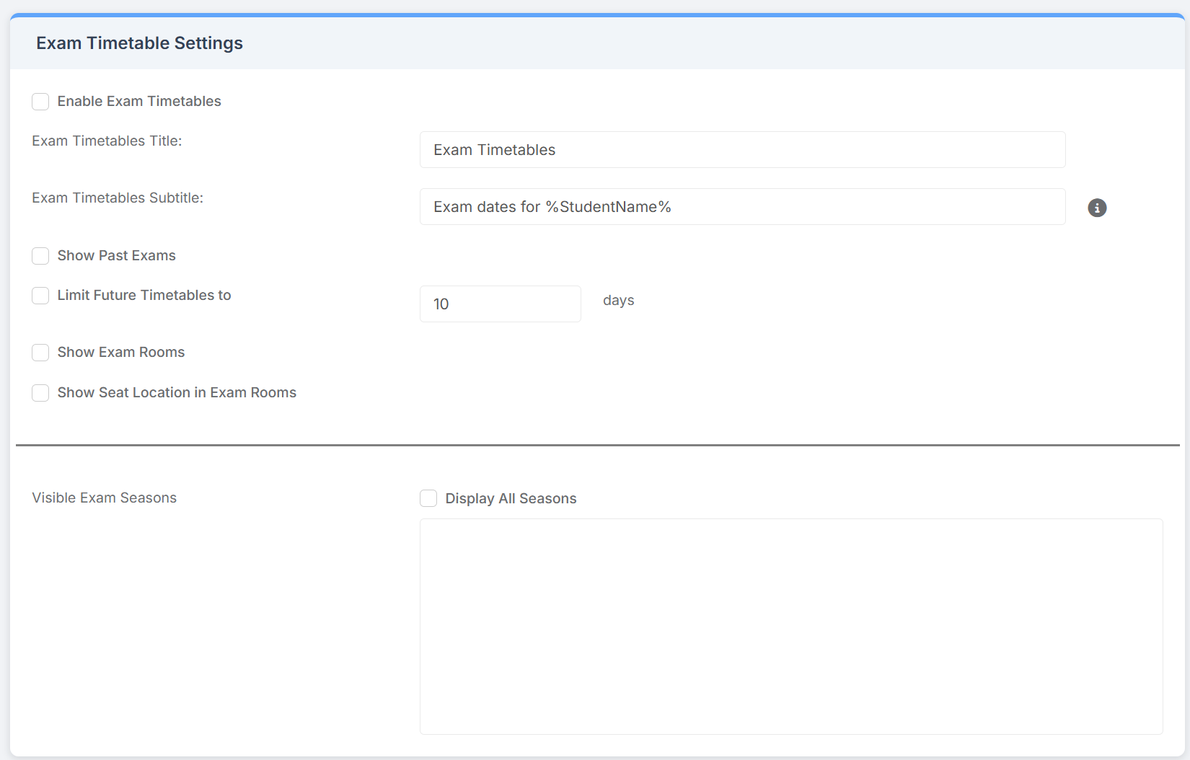Check the Display All Seasons checkbox
Image resolution: width=1190 pixels, height=760 pixels.
[x=428, y=499]
